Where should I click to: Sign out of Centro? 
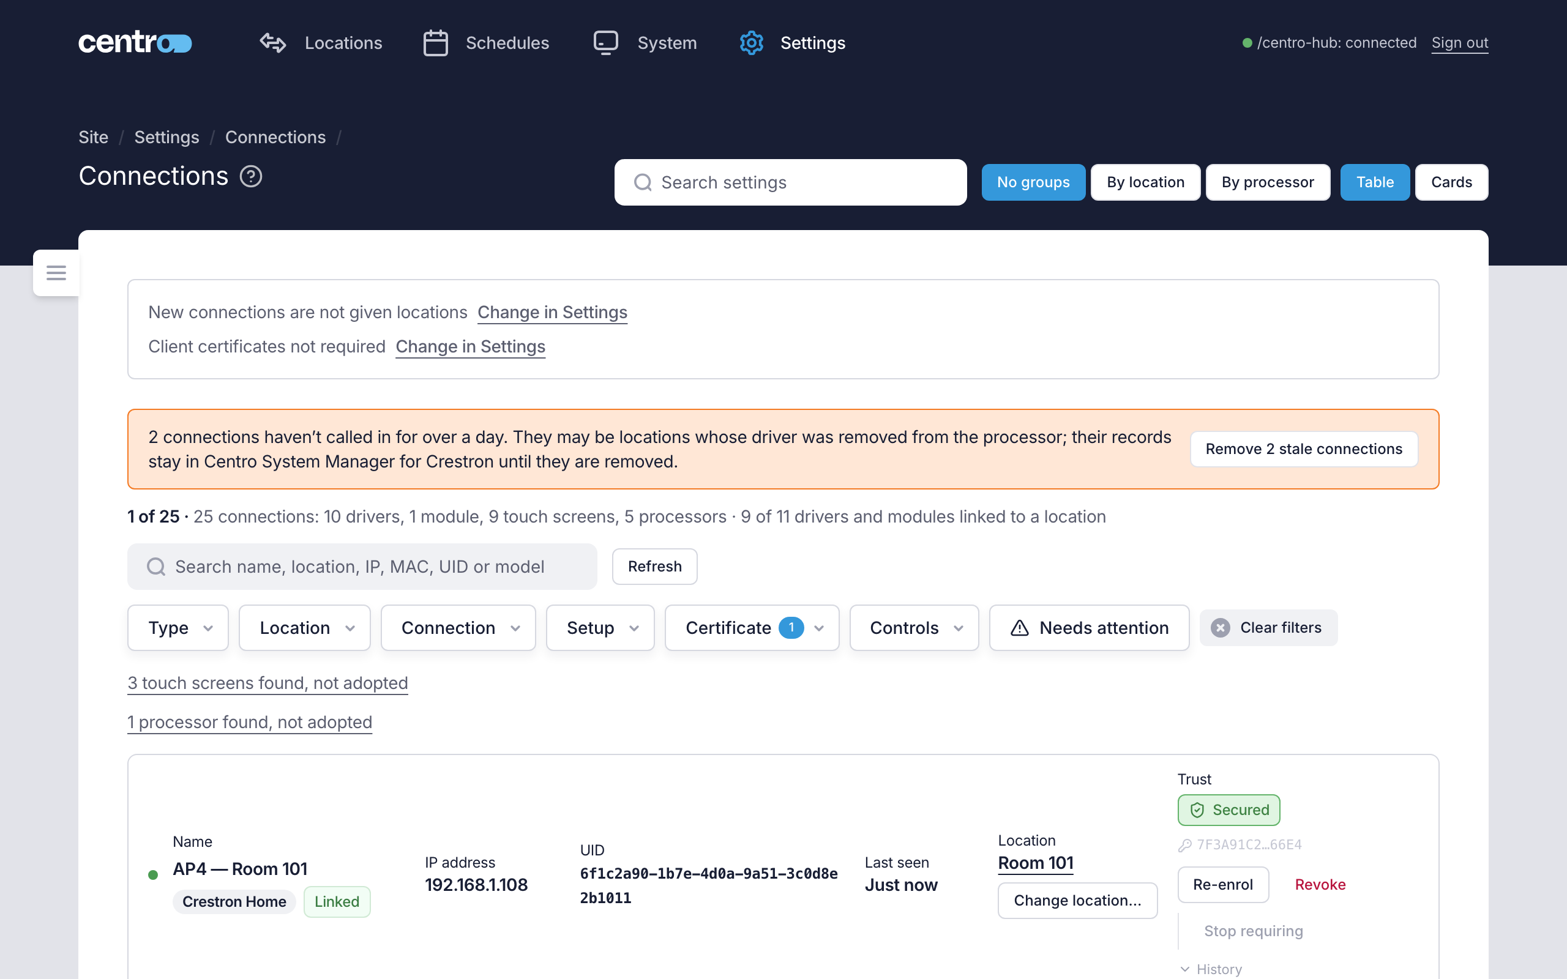pos(1459,43)
